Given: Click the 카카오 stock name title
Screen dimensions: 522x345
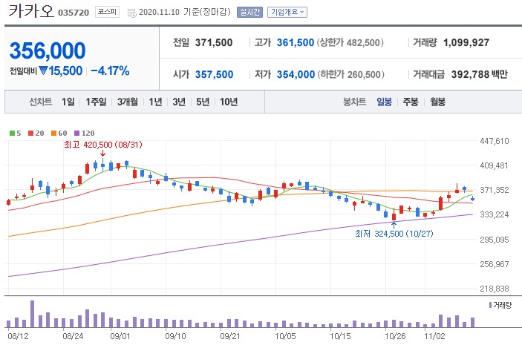Looking at the screenshot, I should [x=30, y=11].
